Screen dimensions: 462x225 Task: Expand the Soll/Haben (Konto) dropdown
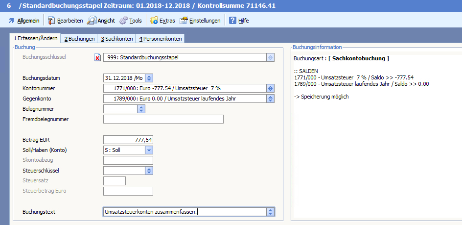point(149,150)
